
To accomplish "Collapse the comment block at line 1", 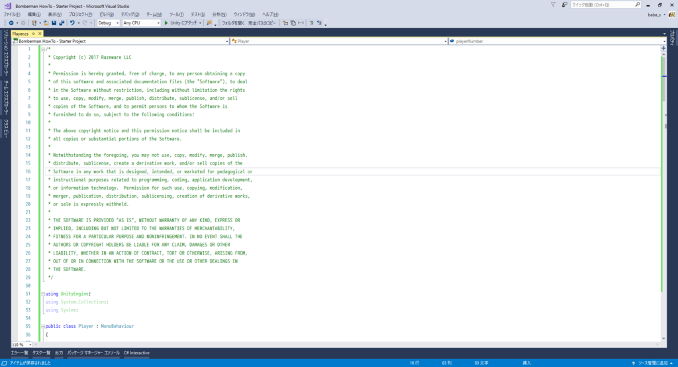I will pos(43,49).
